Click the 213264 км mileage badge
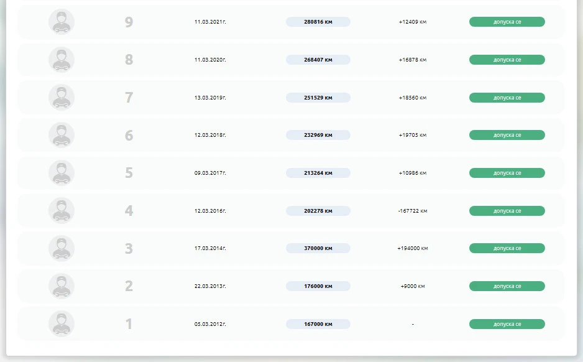 pyautogui.click(x=318, y=173)
